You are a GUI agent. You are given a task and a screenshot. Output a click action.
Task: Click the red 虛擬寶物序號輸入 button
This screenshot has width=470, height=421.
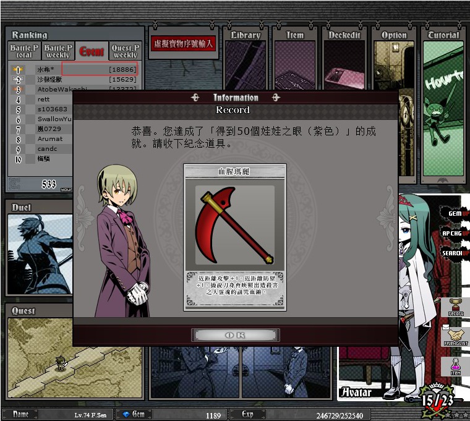tap(183, 44)
